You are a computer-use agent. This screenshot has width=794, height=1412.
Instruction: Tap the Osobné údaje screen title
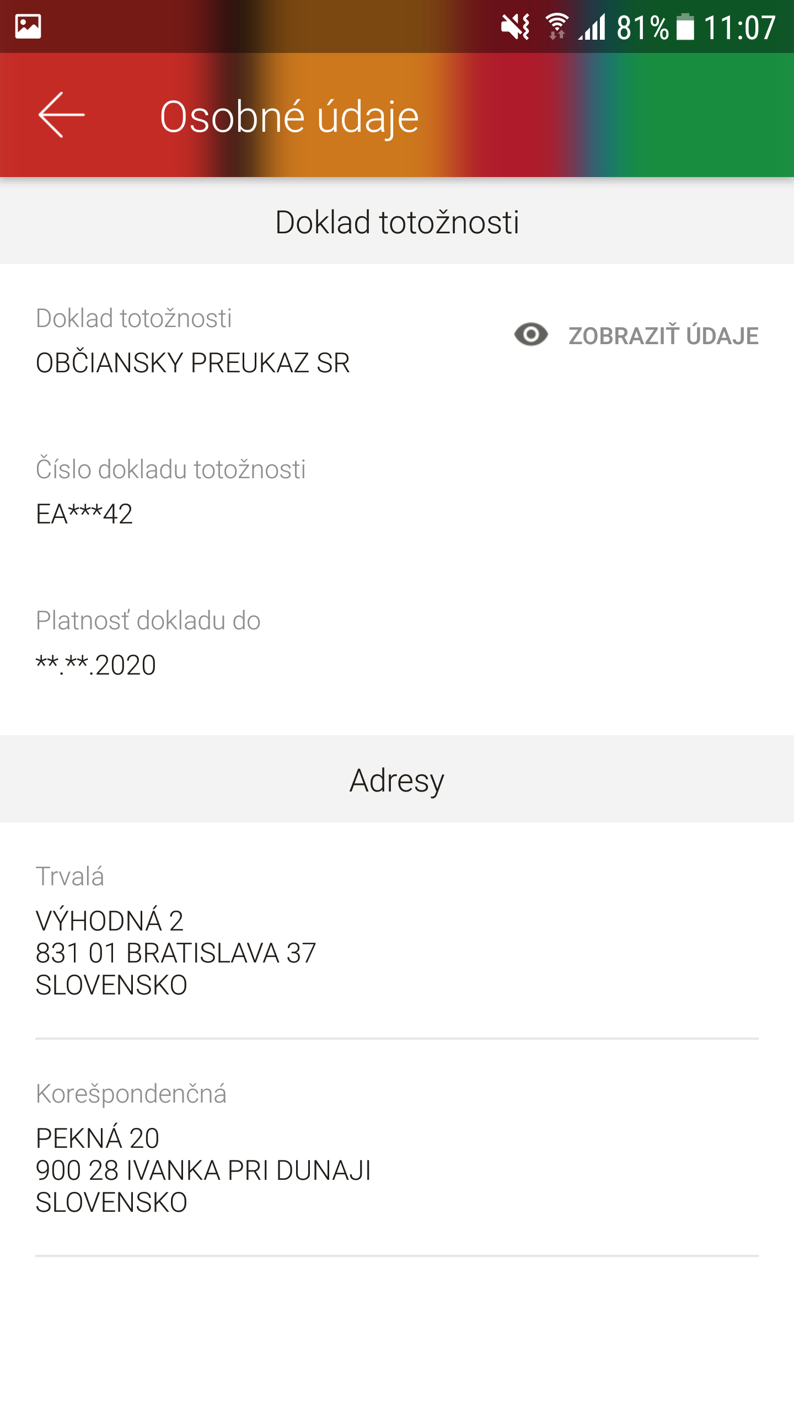coord(289,117)
